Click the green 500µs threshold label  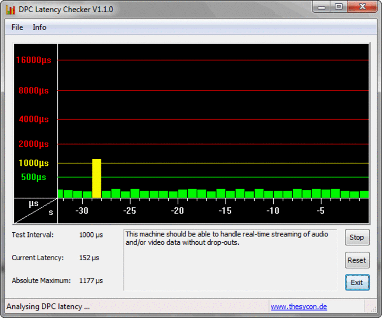tap(33, 177)
